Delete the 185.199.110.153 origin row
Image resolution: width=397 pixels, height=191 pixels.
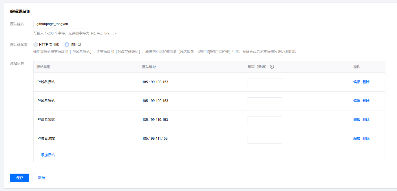tap(366, 120)
